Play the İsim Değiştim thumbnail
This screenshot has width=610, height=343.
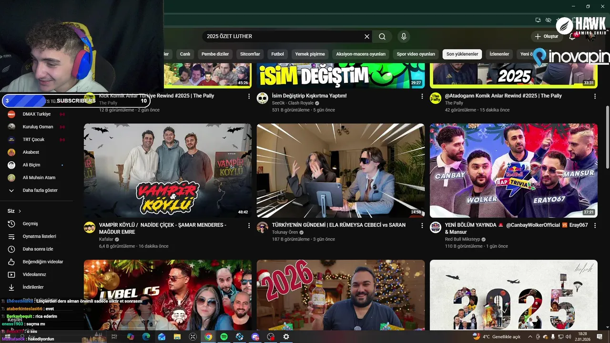pos(341,75)
